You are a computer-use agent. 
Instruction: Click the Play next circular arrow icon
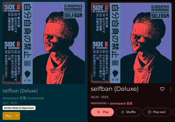[x=149, y=112]
